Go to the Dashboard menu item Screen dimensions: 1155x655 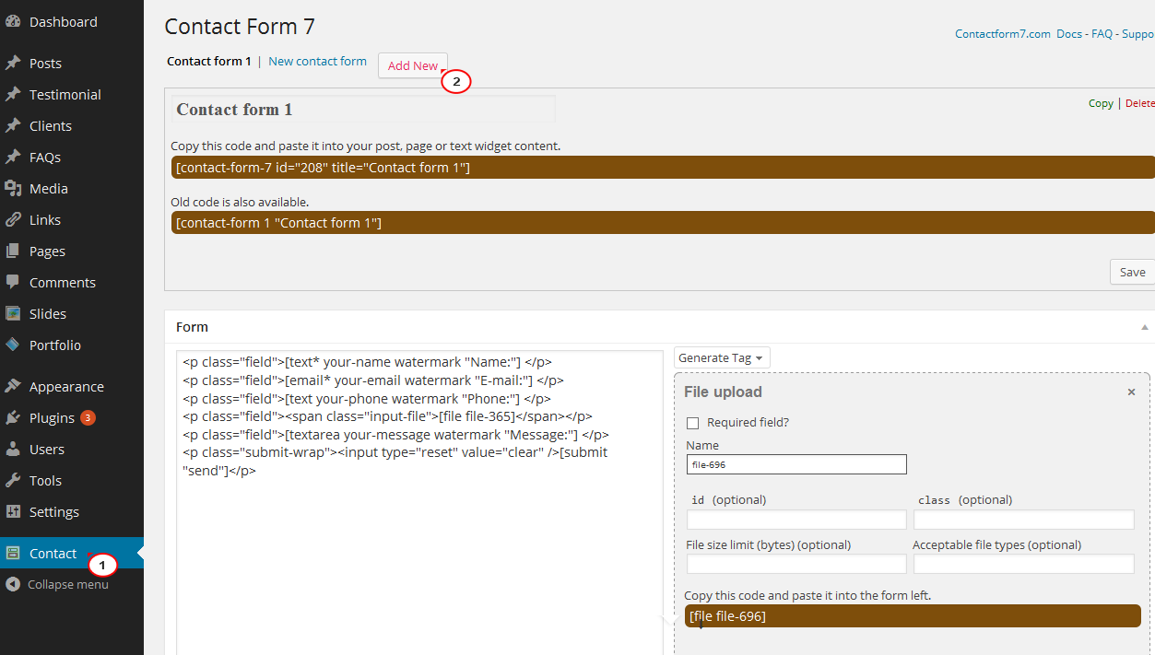tap(63, 21)
